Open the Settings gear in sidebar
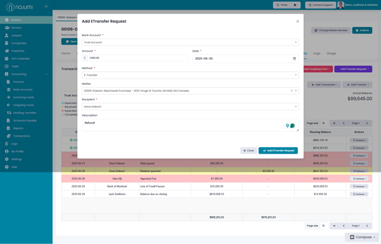The width and height of the screenshot is (381, 244). coord(7,159)
